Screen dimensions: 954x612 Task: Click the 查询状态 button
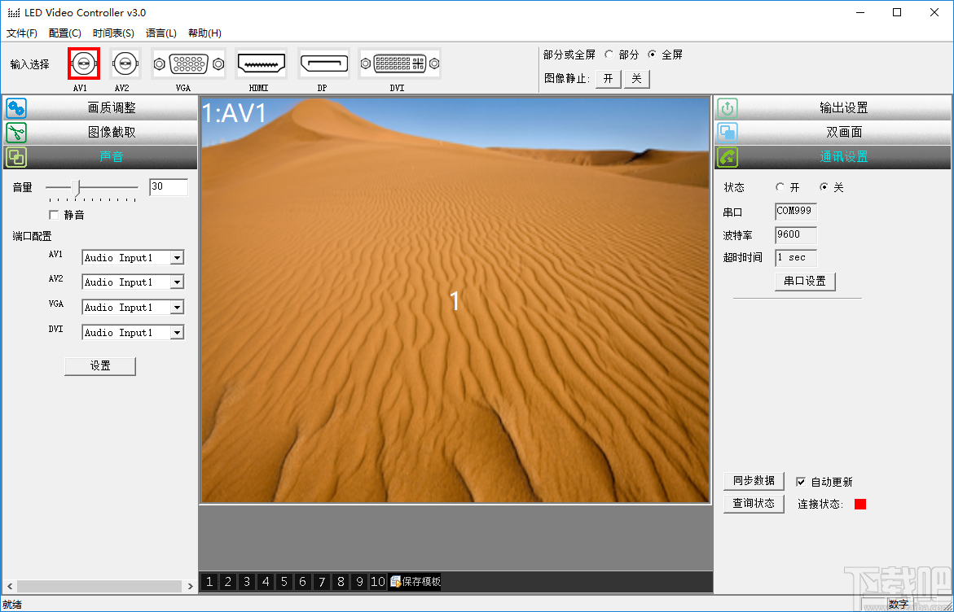pos(754,504)
